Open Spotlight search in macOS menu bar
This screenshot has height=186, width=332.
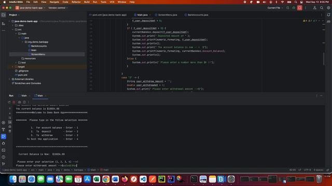[x=296, y=2]
